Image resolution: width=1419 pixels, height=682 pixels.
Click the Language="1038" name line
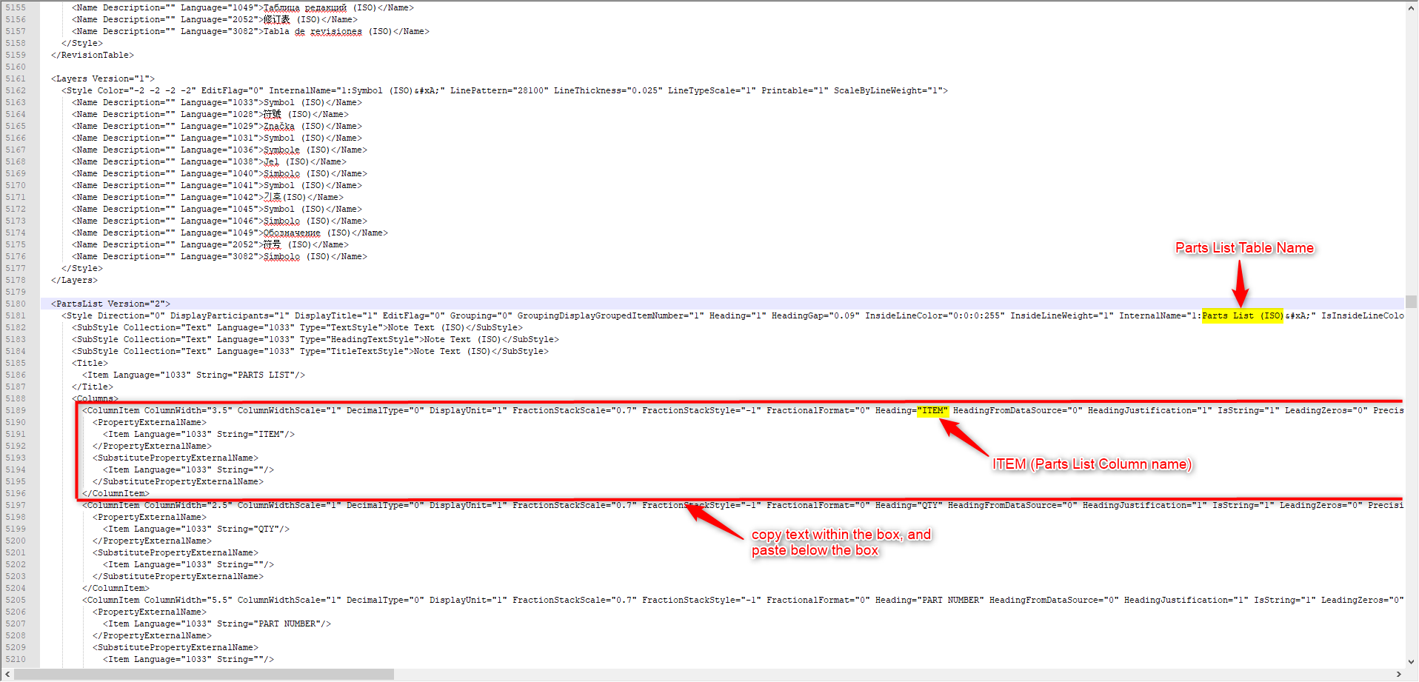pyautogui.click(x=209, y=161)
